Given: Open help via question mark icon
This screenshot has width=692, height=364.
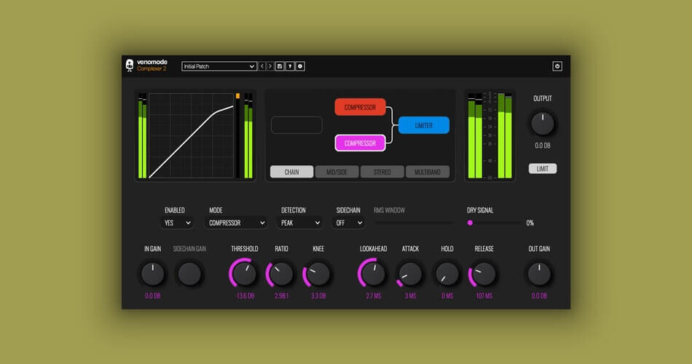Looking at the screenshot, I should [x=290, y=66].
